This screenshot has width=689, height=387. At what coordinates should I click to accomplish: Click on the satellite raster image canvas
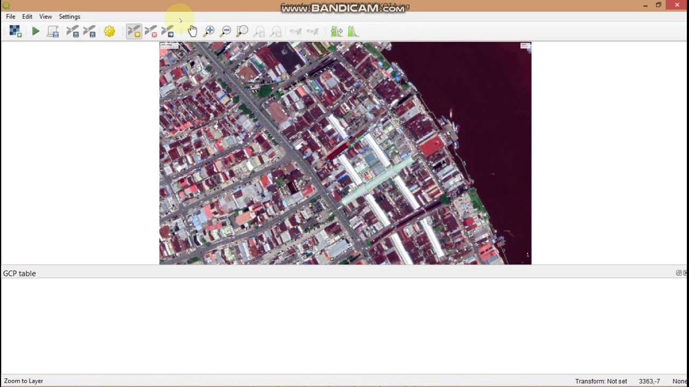point(345,153)
